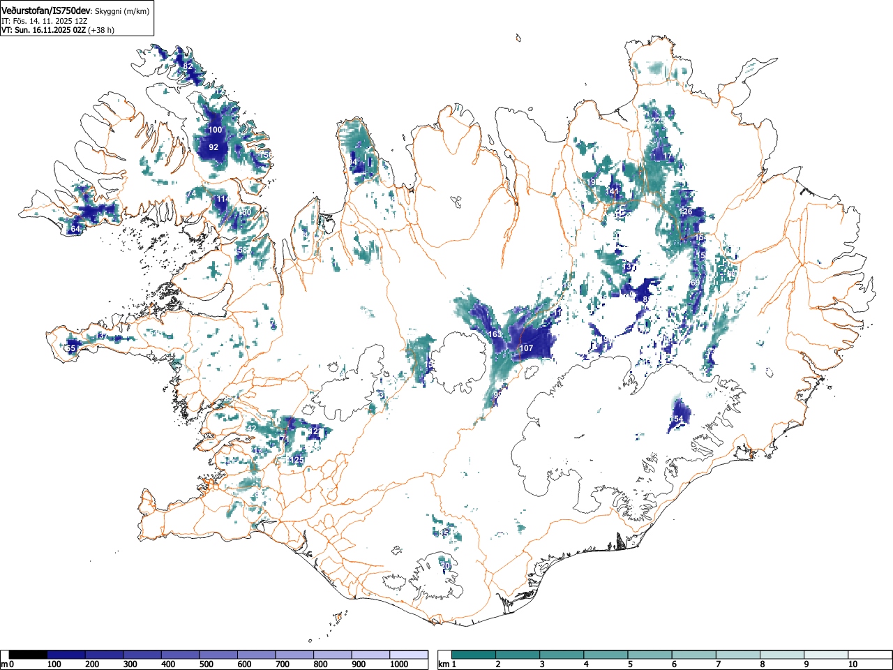Viewport: 893px width, 670px height.
Task: Click the '1000' label on the metre scale
Action: click(399, 664)
